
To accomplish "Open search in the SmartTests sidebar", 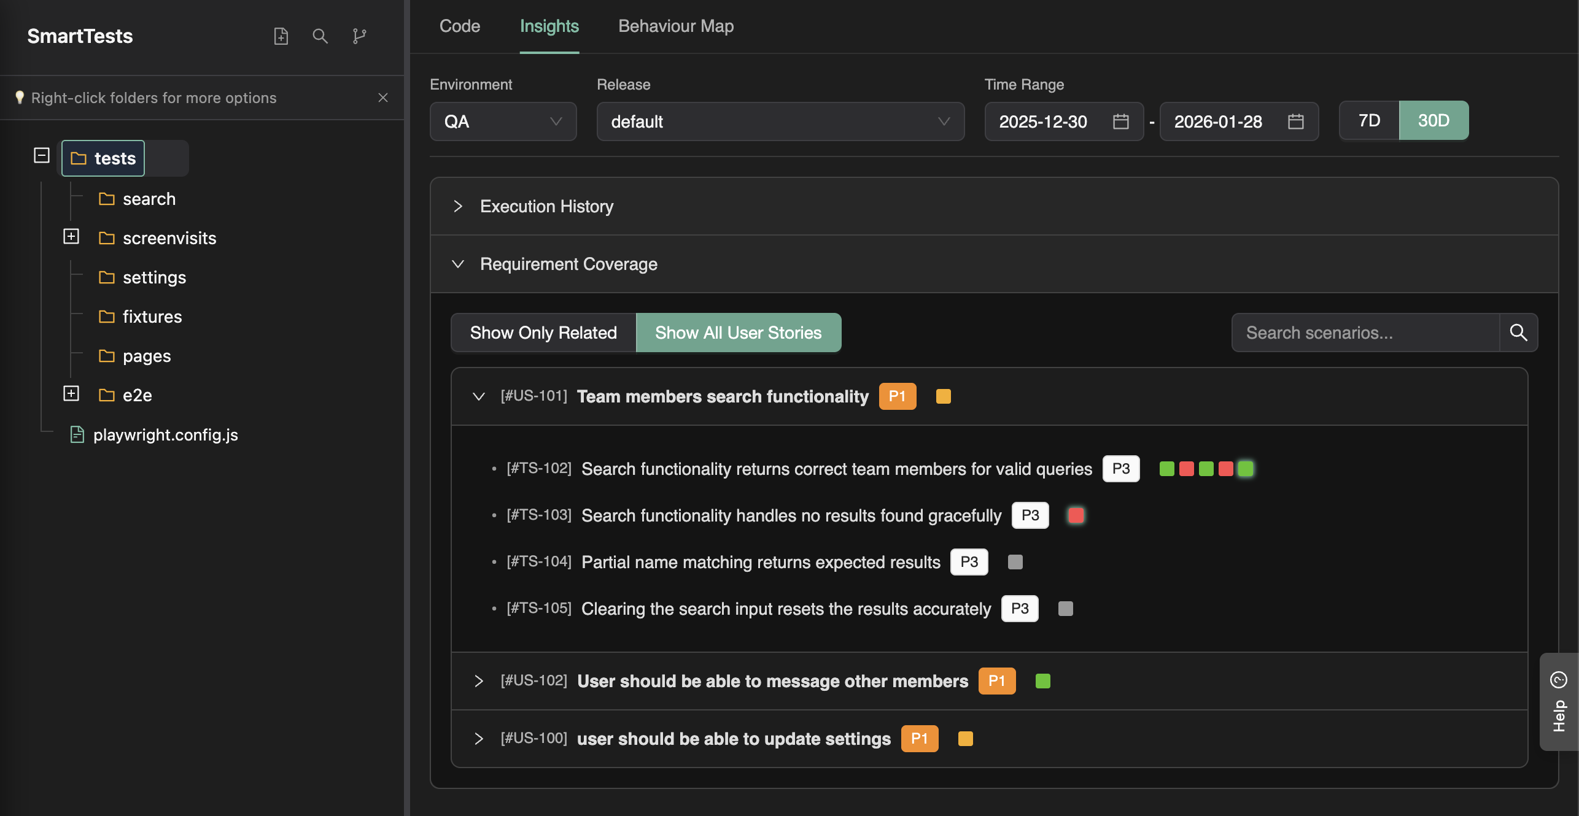I will [320, 36].
